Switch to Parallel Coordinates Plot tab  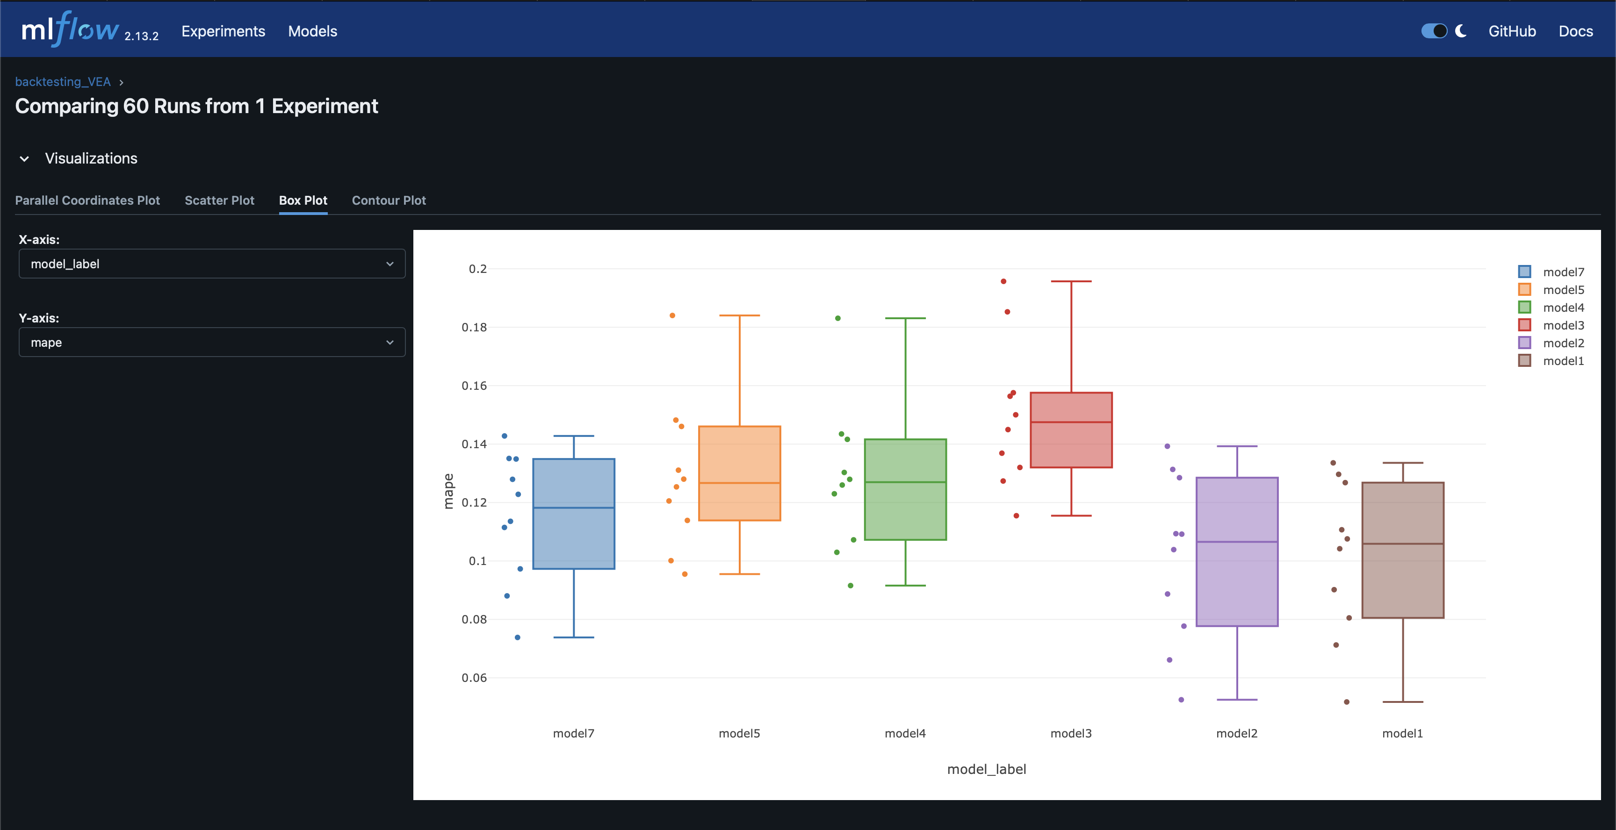pos(87,200)
